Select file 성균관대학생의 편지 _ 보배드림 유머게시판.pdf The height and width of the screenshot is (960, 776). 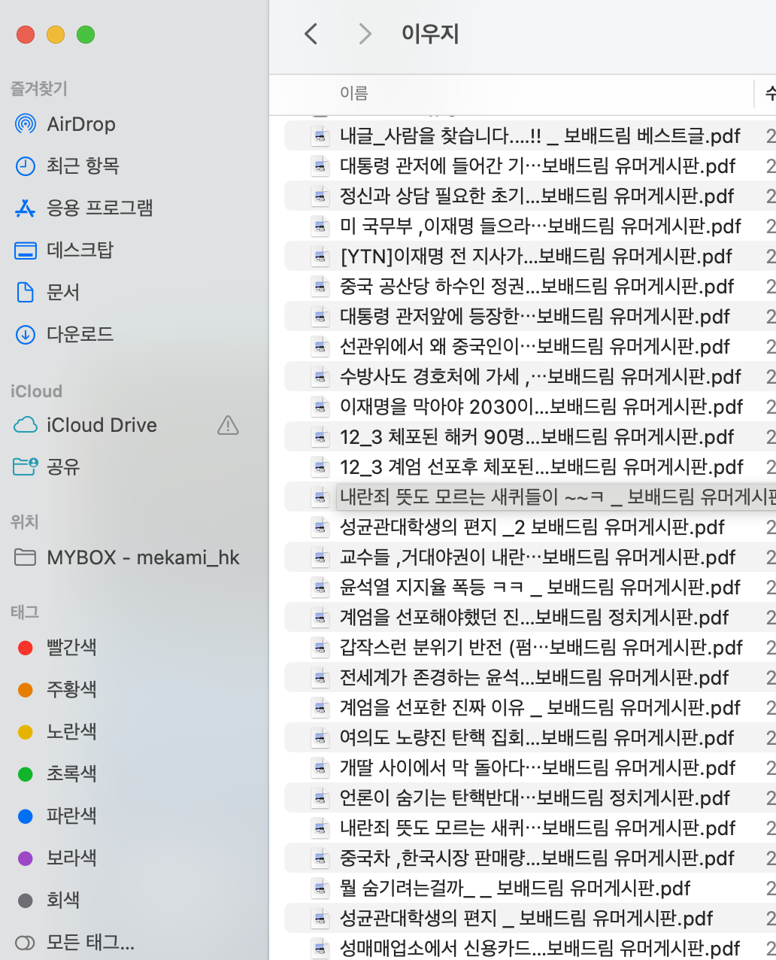(x=526, y=919)
